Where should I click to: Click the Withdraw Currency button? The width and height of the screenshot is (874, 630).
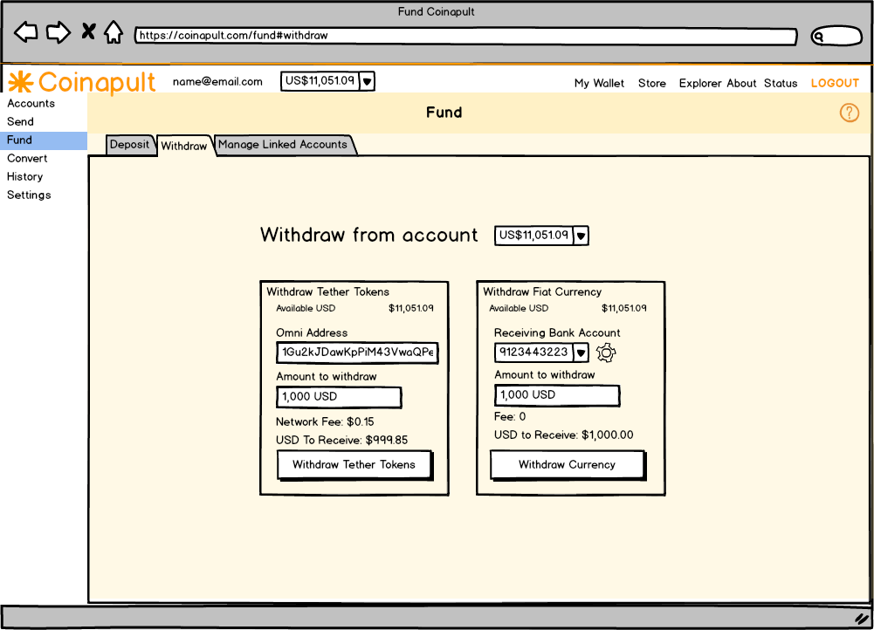point(567,465)
